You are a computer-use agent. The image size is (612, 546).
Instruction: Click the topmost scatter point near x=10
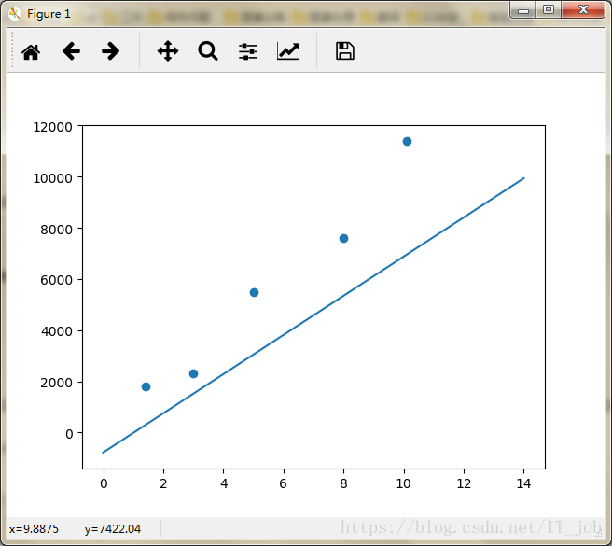click(x=407, y=141)
